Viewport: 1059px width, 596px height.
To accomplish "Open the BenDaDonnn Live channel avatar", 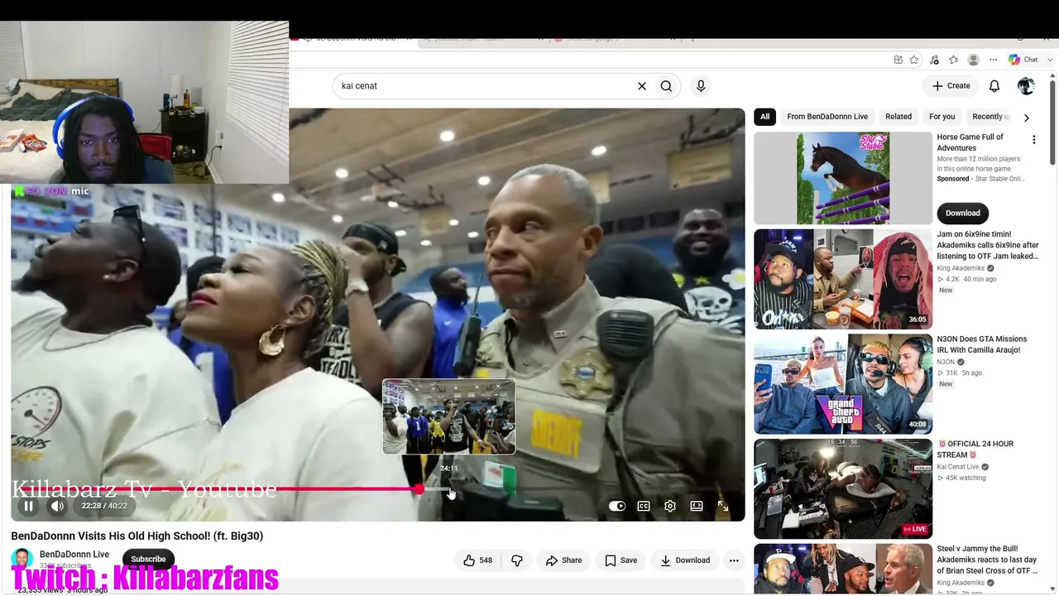I will click(x=22, y=559).
